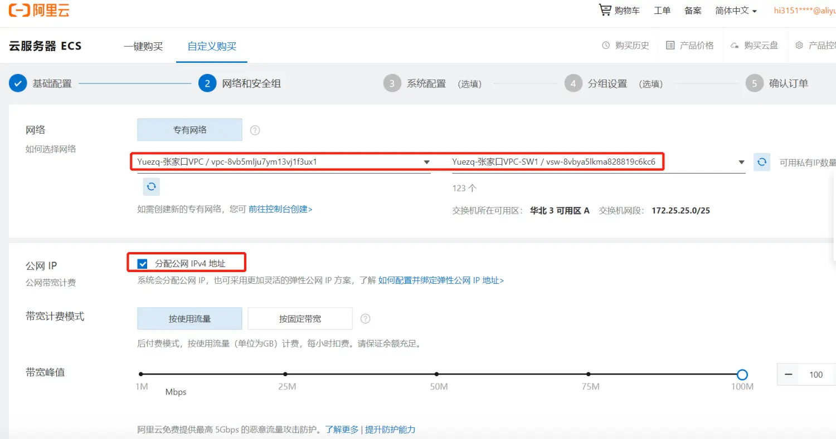Switch to the 自定义购买 tab
836x439 pixels.
212,46
